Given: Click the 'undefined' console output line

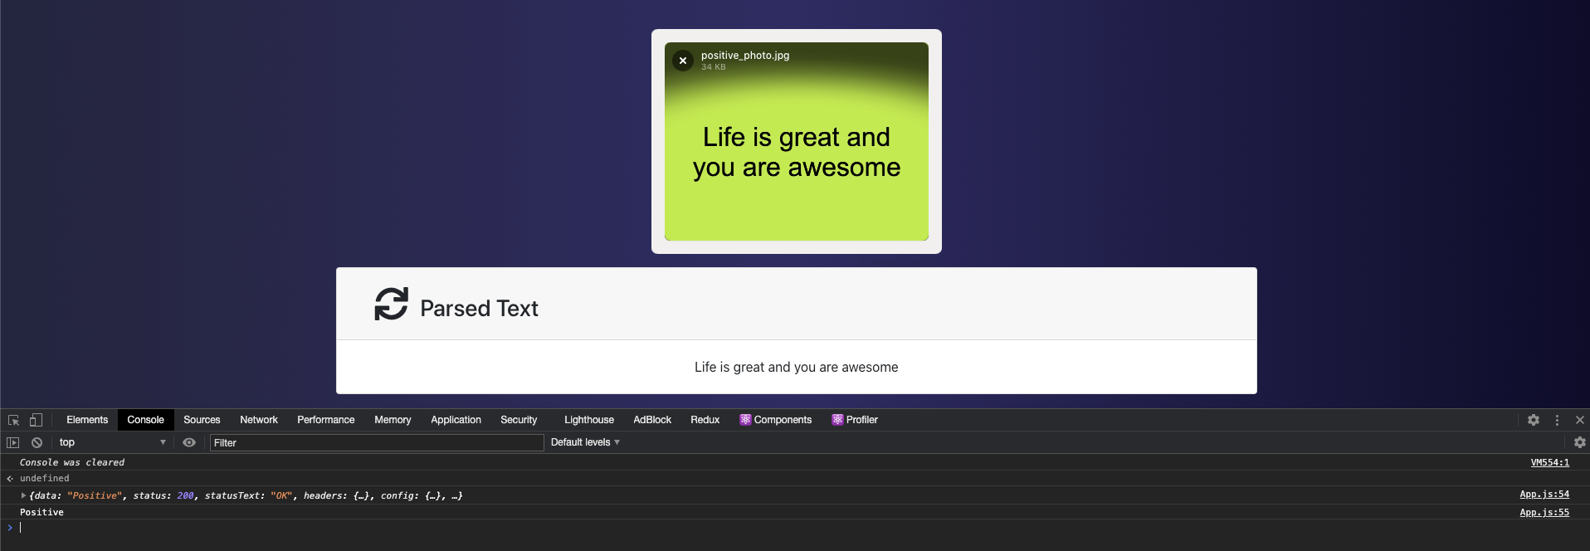Looking at the screenshot, I should (x=45, y=478).
